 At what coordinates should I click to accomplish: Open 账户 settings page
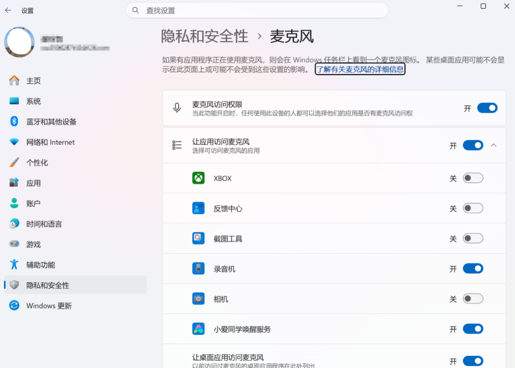click(75, 203)
